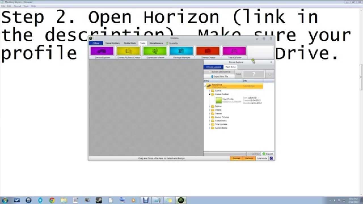The height and width of the screenshot is (204, 363).
Task: Click Inject New File button
Action: click(x=219, y=76)
